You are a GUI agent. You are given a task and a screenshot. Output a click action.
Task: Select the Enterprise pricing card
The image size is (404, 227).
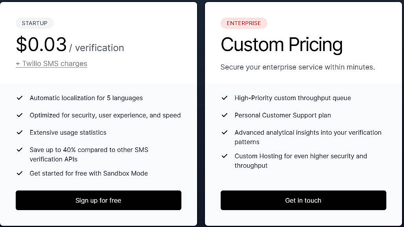coord(303,114)
